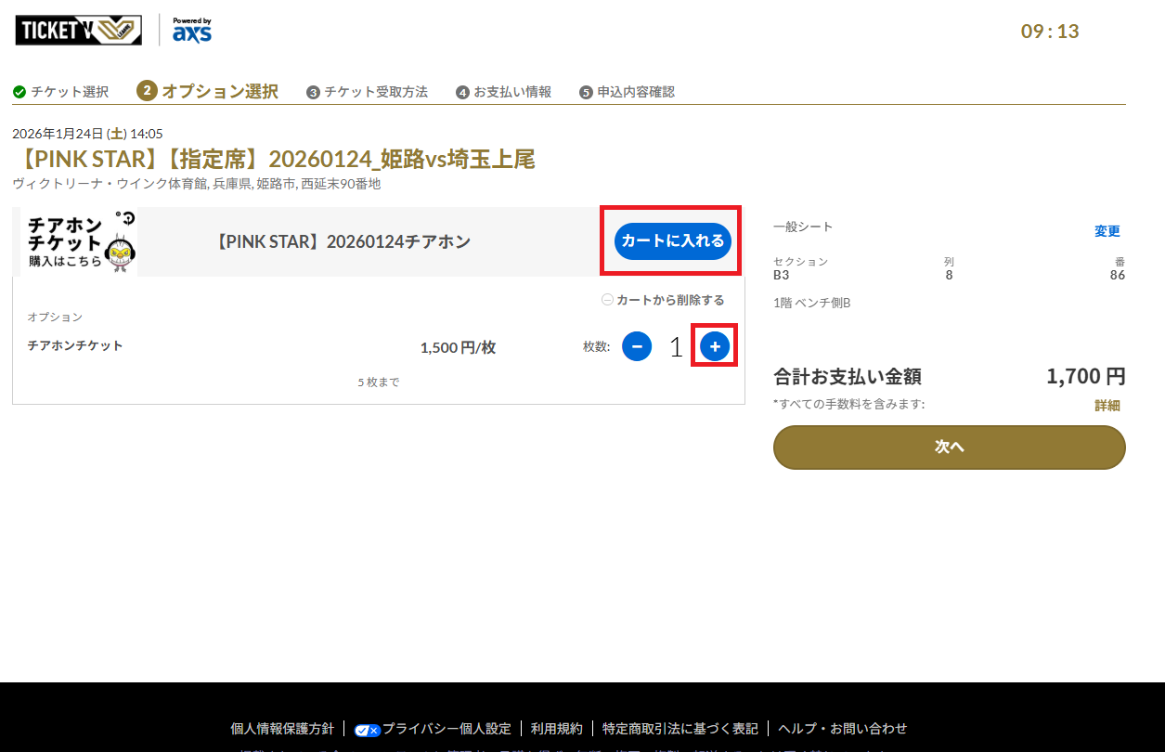The image size is (1165, 752).
Task: Proceed with the 次へ button
Action: tap(949, 447)
